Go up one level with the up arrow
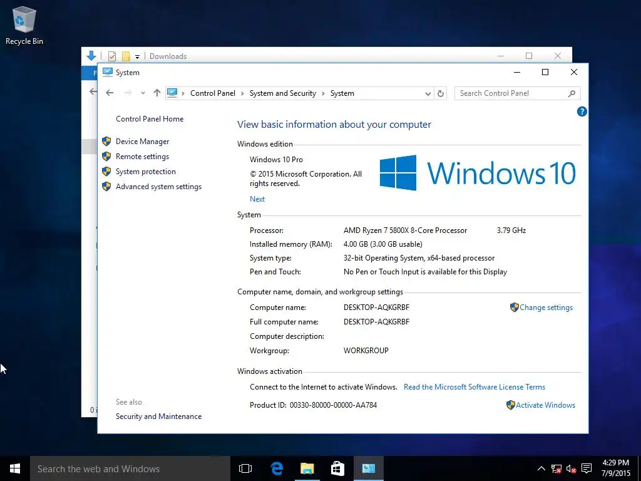The height and width of the screenshot is (481, 641). [157, 93]
